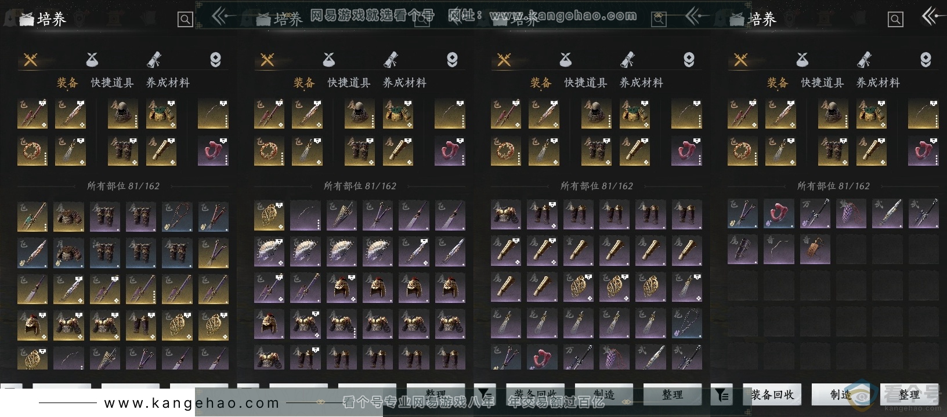The height and width of the screenshot is (417, 947).
Task: Select orange pouch item in rightmost panel inventory
Action: (815, 249)
